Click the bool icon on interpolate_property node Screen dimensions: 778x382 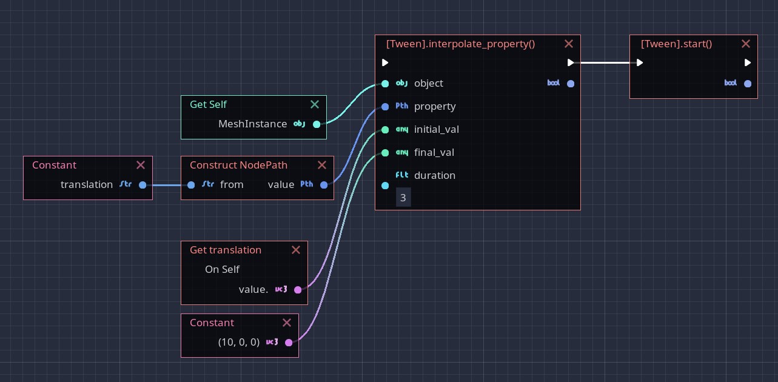pyautogui.click(x=553, y=83)
